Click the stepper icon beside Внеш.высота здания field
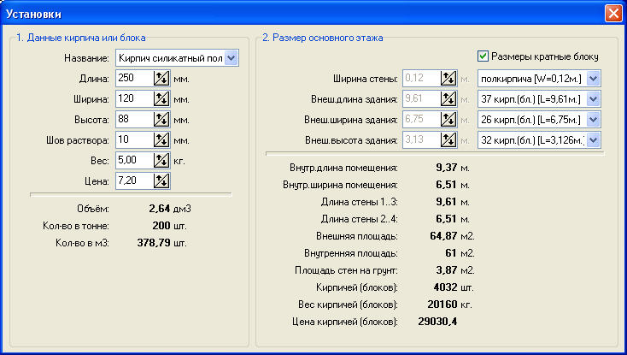Viewport: 627px width, 355px height. click(x=448, y=139)
